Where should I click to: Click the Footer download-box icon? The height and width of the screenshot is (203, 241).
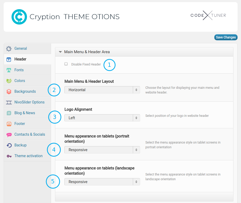click(x=9, y=124)
